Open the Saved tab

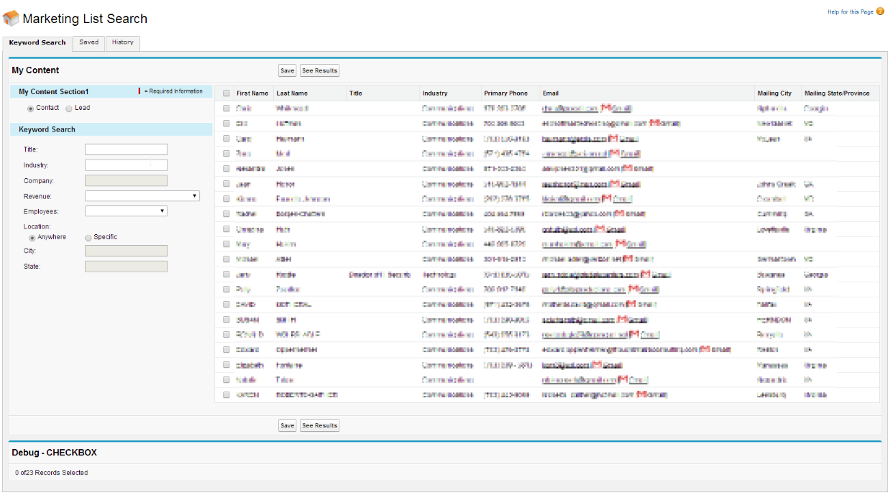point(89,42)
